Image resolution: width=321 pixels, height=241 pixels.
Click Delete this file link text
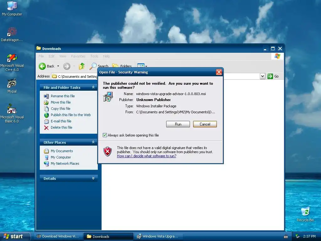click(x=61, y=127)
